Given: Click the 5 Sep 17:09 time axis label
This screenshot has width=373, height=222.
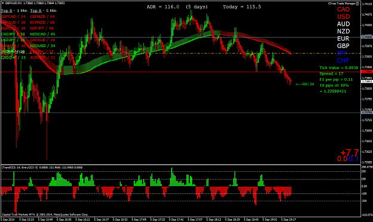Looking at the screenshot, I should coord(138,220).
